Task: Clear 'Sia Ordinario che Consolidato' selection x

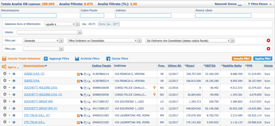Action: pyautogui.click(x=229, y=41)
